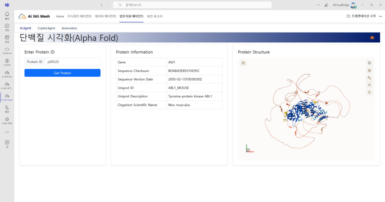Open Copilot from the left sidebar
Viewport: 385px width, 202px height.
pos(7,62)
